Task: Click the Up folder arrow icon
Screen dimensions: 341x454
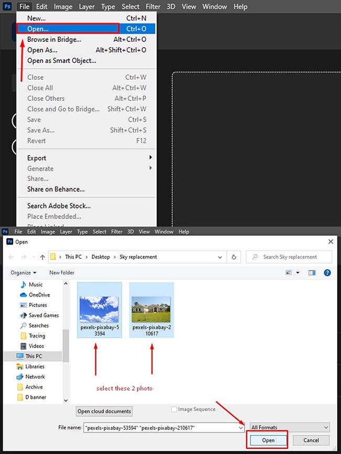Action: click(x=42, y=257)
